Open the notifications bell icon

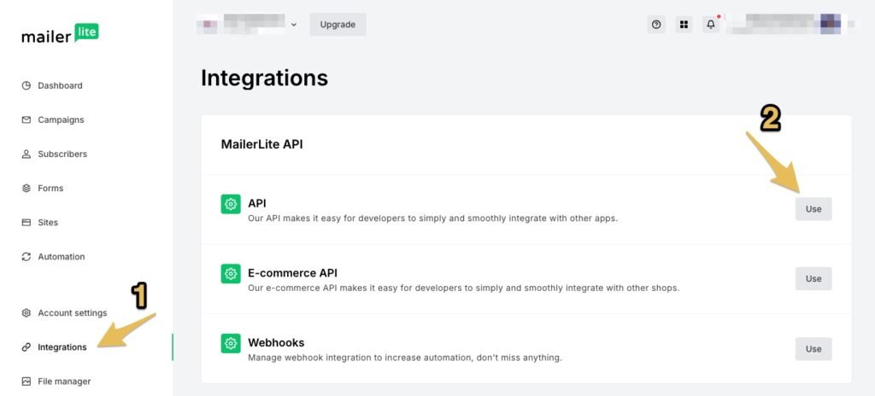(x=711, y=25)
